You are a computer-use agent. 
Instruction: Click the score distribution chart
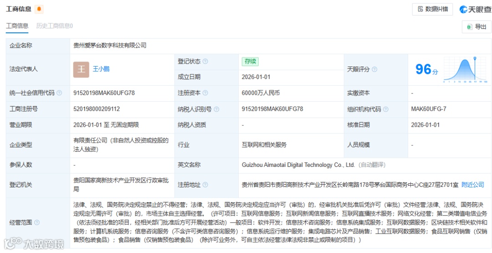pyautogui.click(x=465, y=69)
